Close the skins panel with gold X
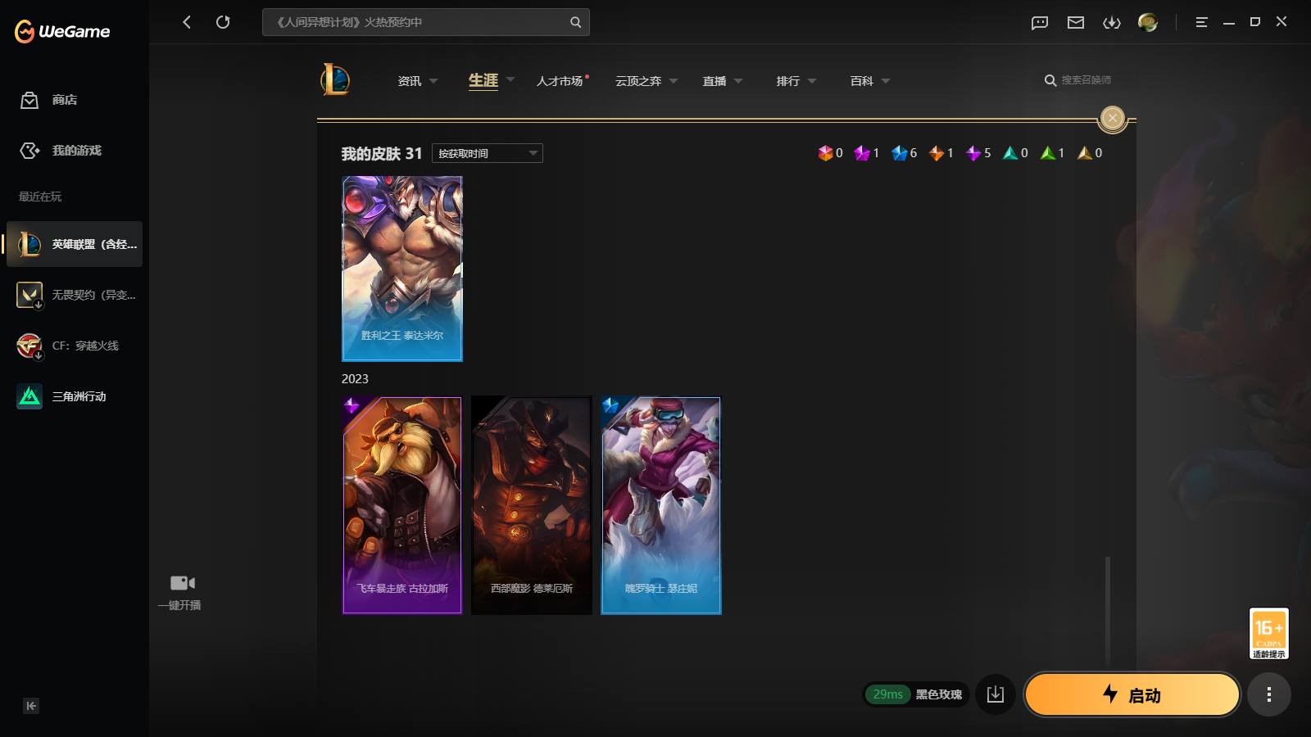 pos(1112,118)
